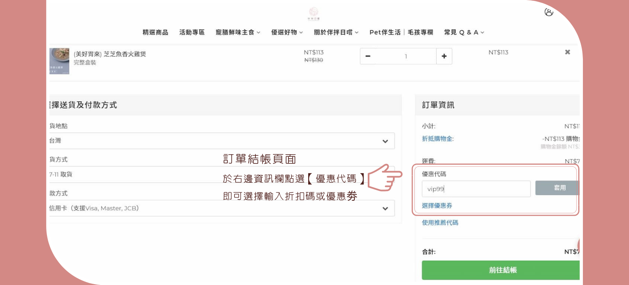Click 選擇優惠券 link
Viewport: 629px width, 285px height.
437,206
